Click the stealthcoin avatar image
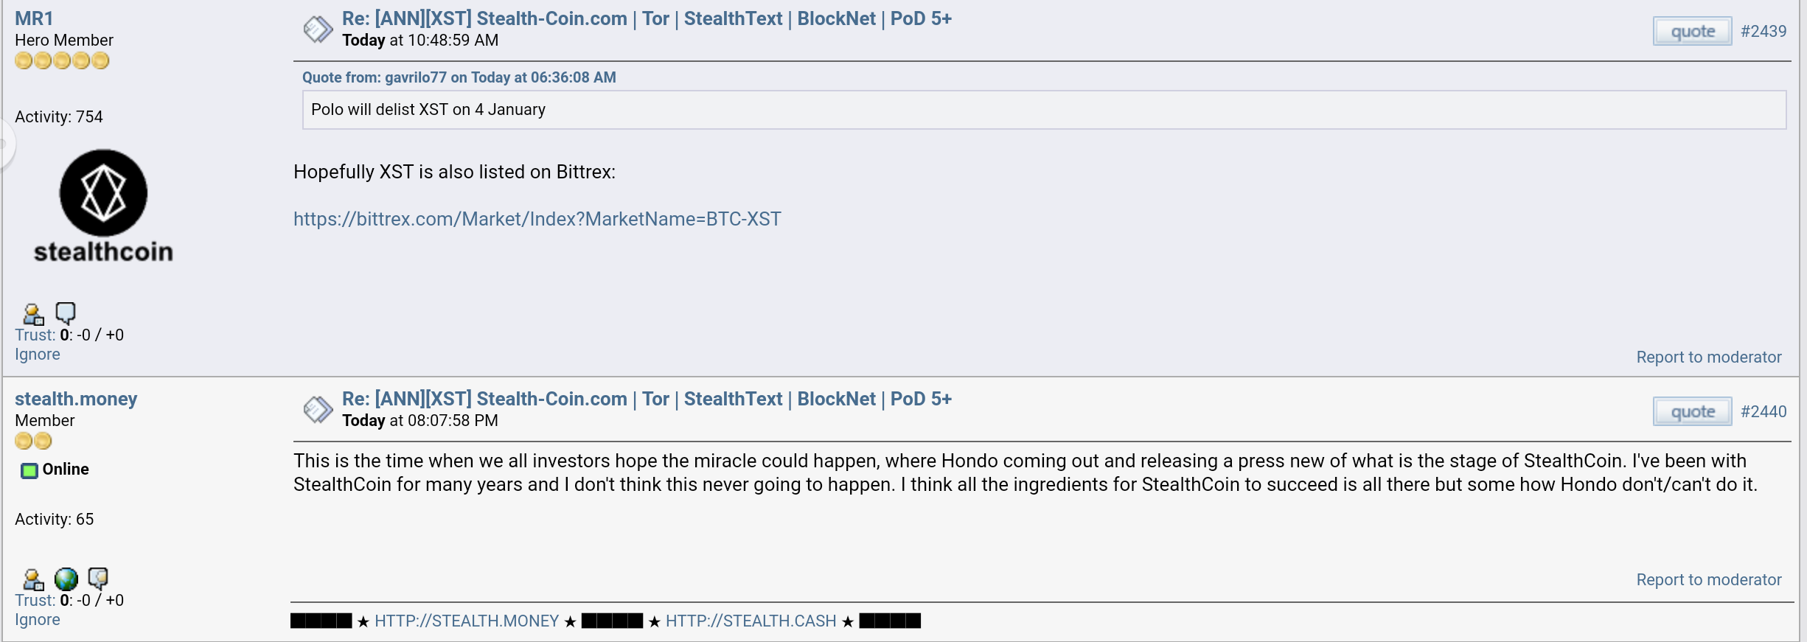1807x642 pixels. [103, 207]
